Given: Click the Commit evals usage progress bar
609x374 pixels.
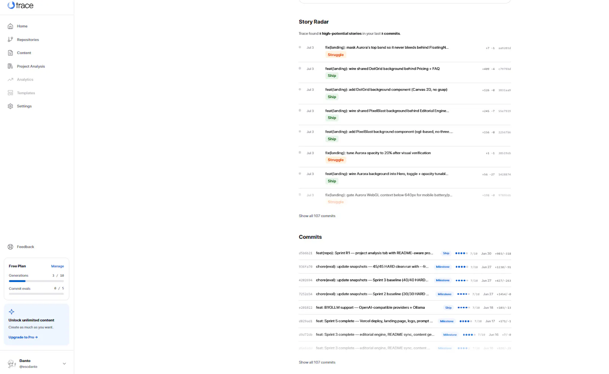Looking at the screenshot, I should pos(37,294).
